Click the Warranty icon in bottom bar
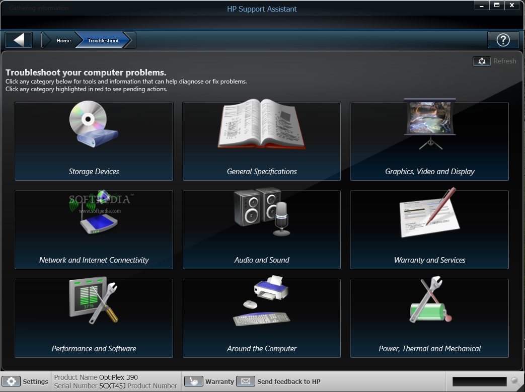This screenshot has height=392, width=525. (x=193, y=381)
